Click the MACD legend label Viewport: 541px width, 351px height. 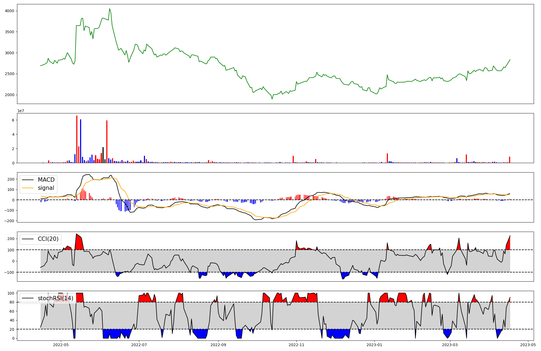pyautogui.click(x=46, y=180)
